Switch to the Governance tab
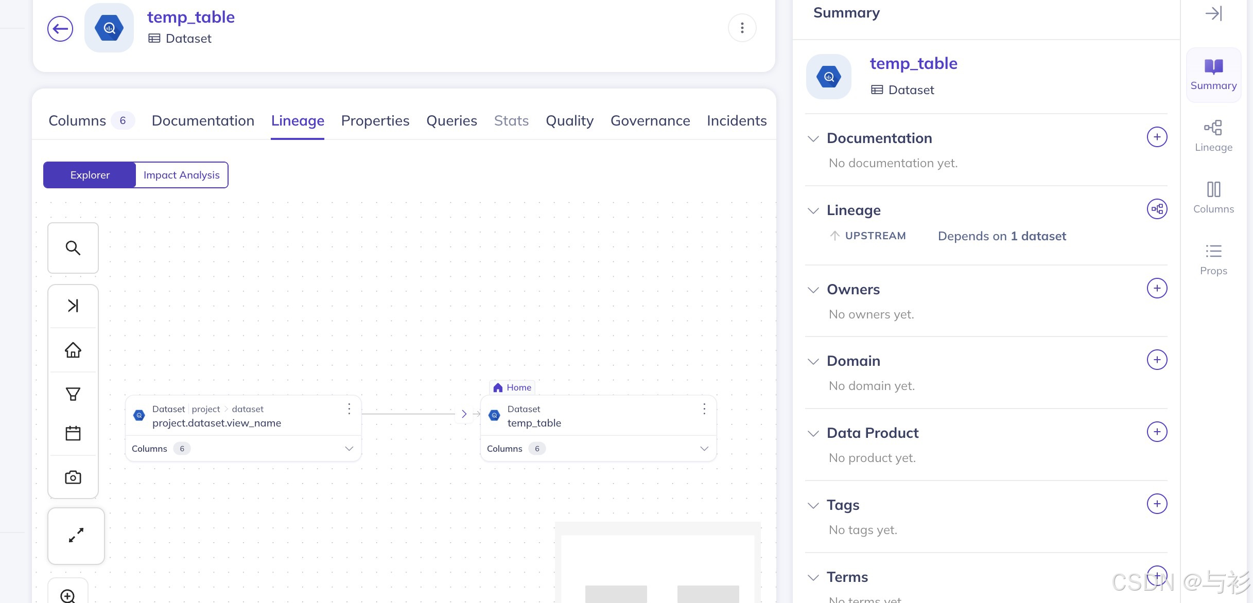The height and width of the screenshot is (603, 1253). click(650, 120)
